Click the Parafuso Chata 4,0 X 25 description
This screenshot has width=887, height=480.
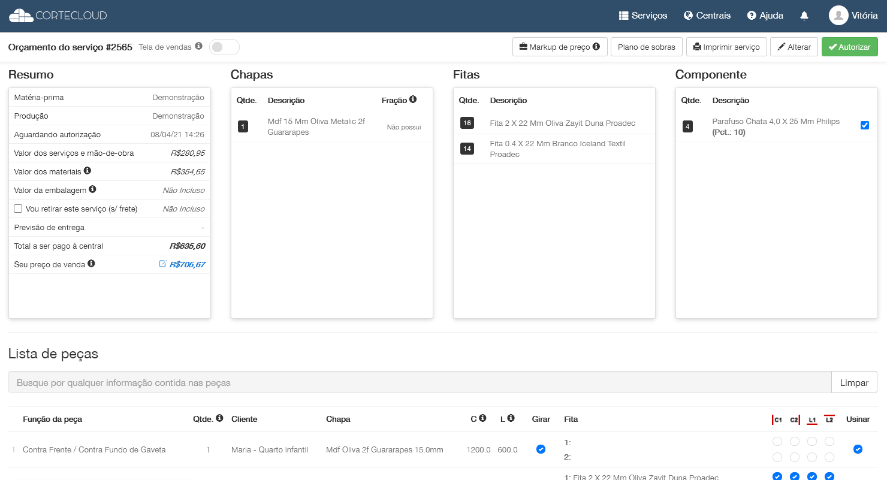coord(776,126)
